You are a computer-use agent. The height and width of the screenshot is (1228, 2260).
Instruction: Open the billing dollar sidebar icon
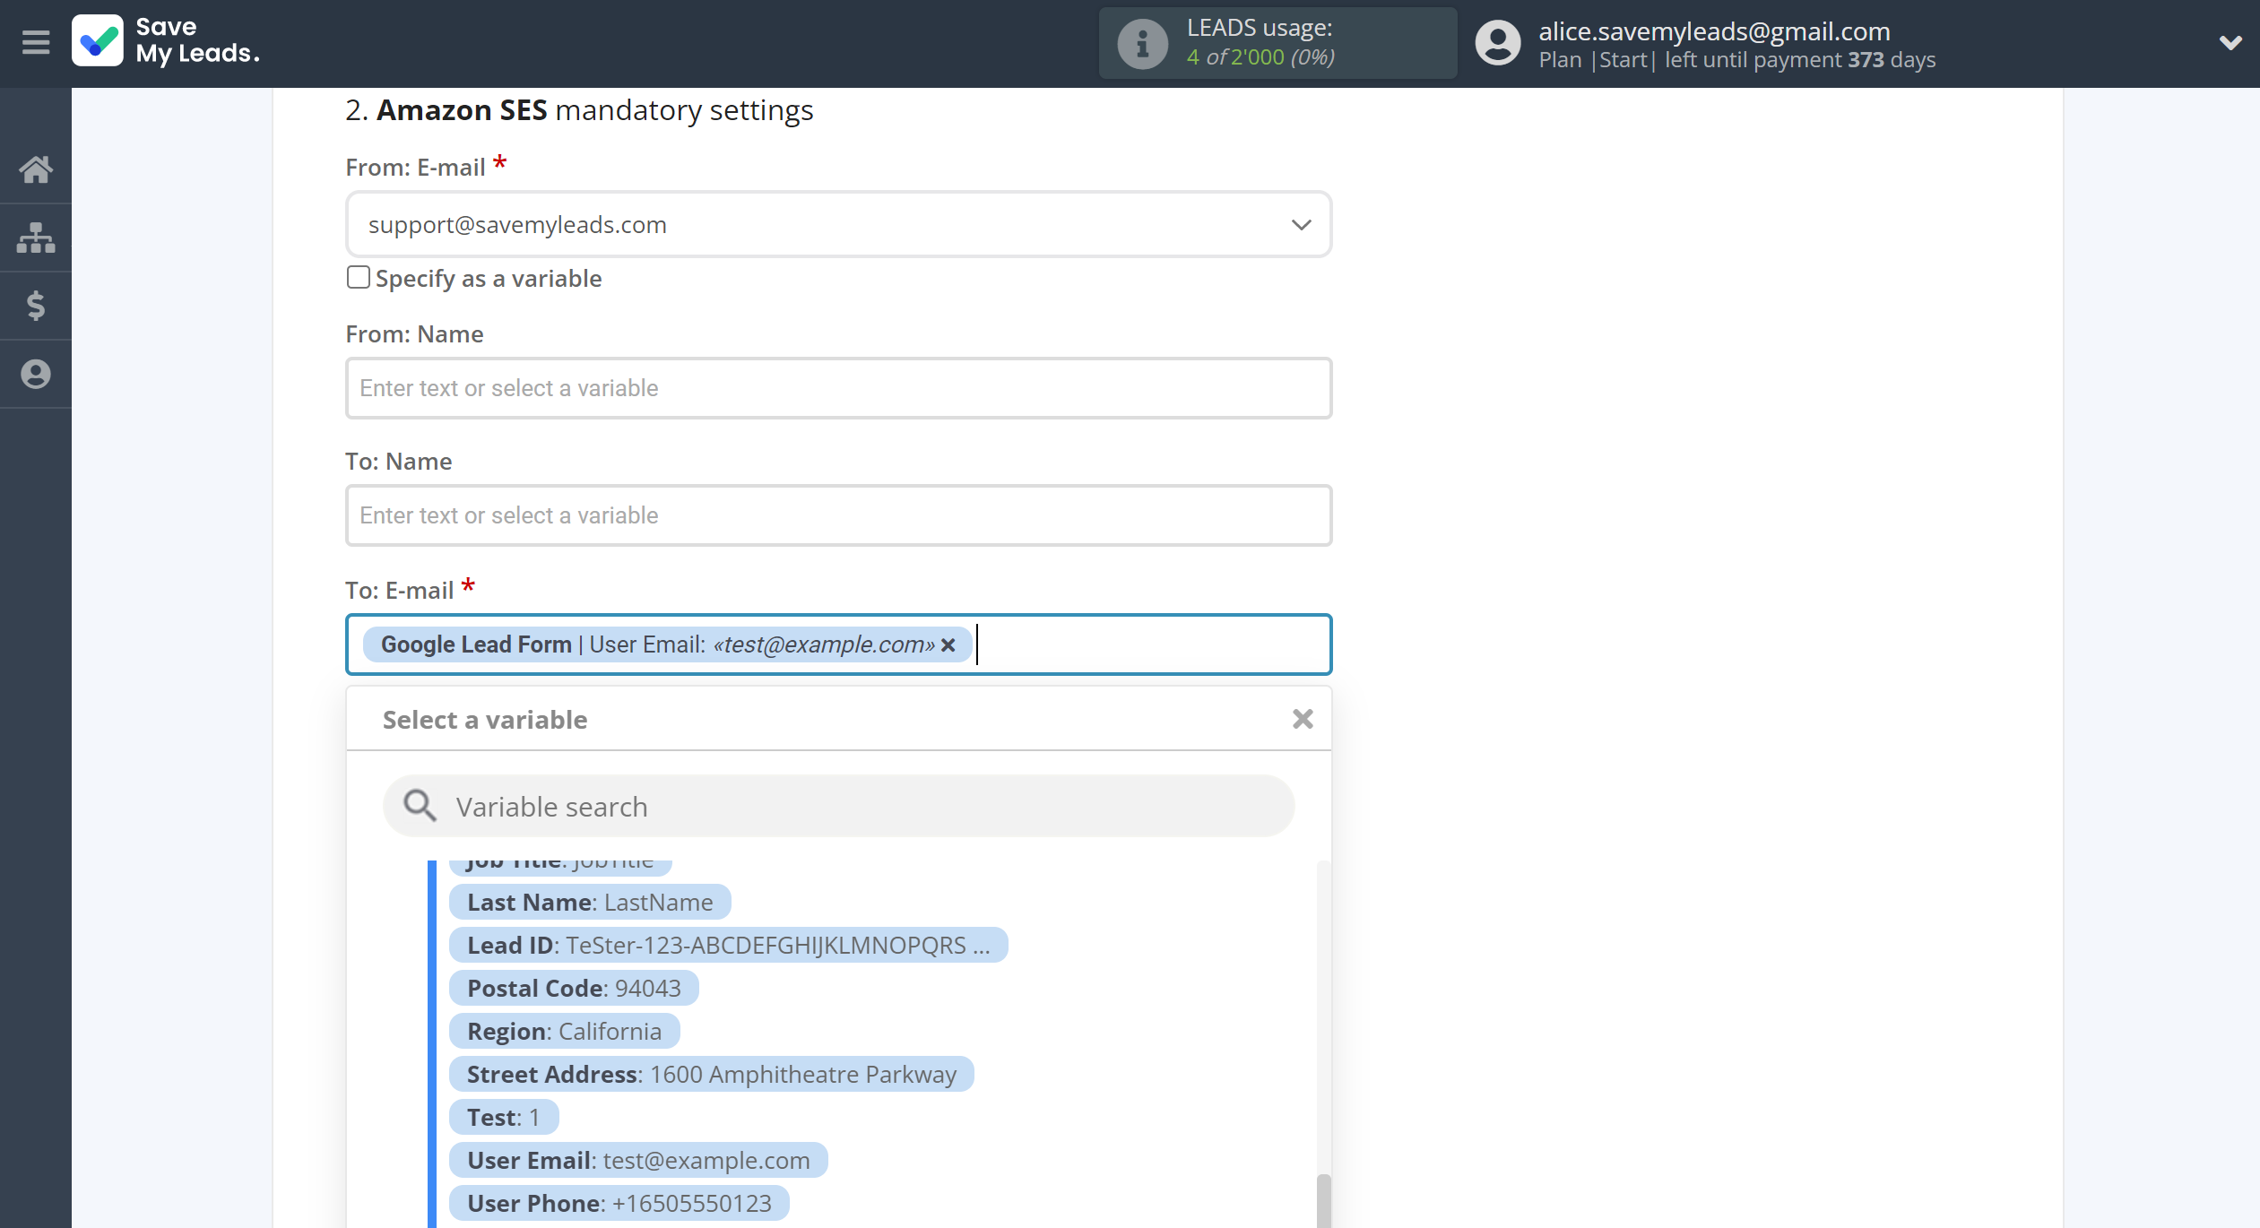pyautogui.click(x=36, y=306)
